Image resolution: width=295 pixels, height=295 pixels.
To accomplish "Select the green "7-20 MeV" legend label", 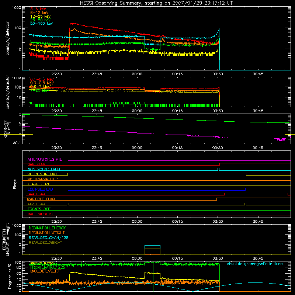I will tap(40, 90).
